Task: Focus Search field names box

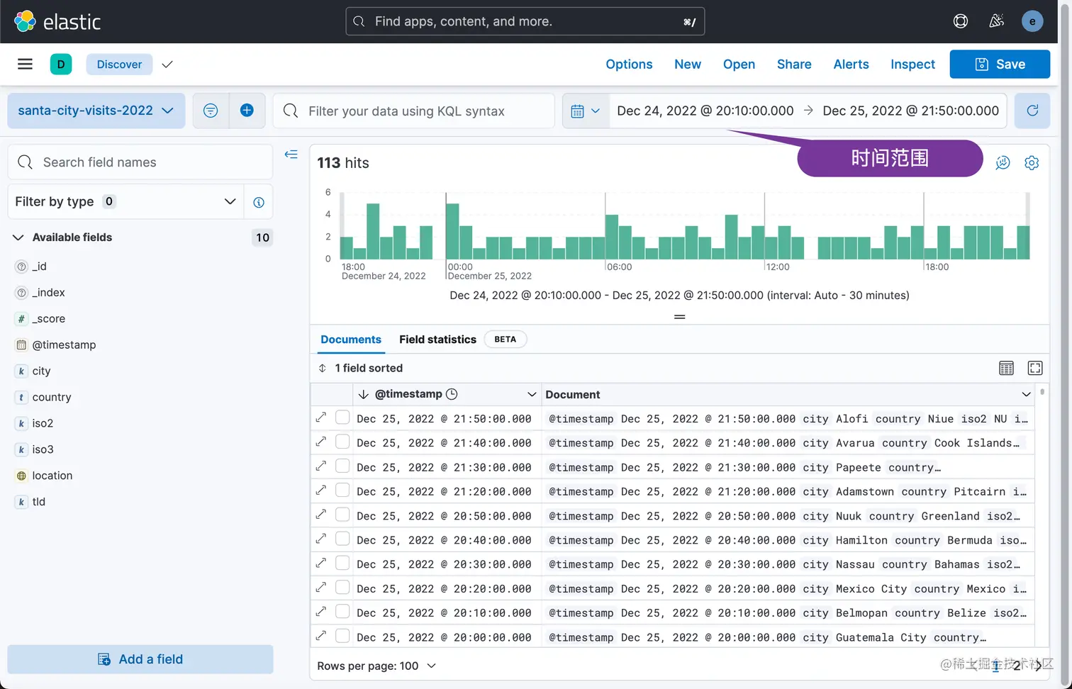Action: 140,162
